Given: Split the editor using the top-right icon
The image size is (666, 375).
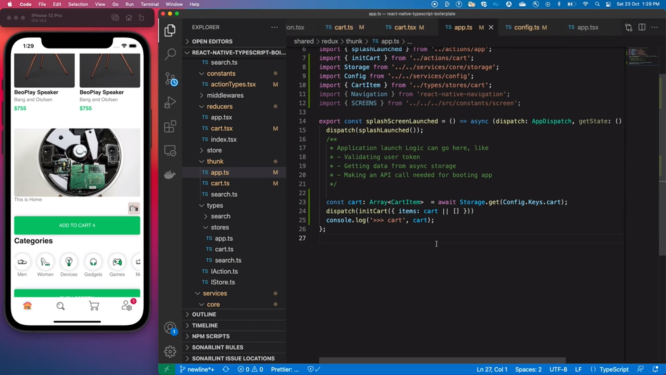Looking at the screenshot, I should pos(642,27).
